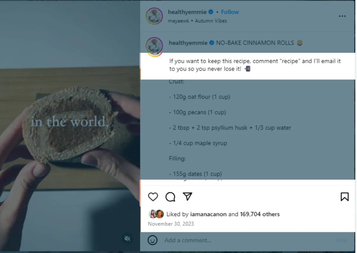
Task: Open healthyemmie profile from header username
Action: point(187,12)
